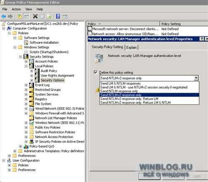Click the Delete (X) toolbar icon

[35, 16]
